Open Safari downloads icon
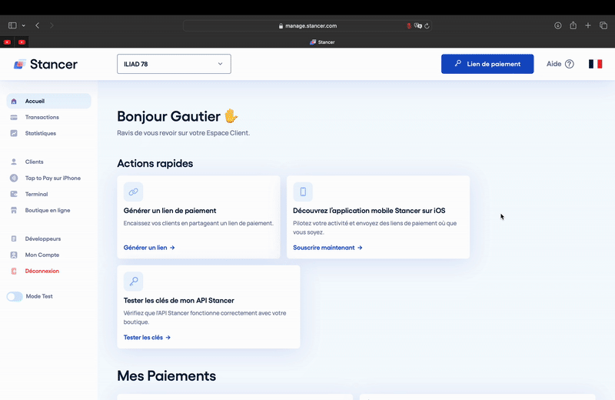The width and height of the screenshot is (615, 400). coord(558,25)
